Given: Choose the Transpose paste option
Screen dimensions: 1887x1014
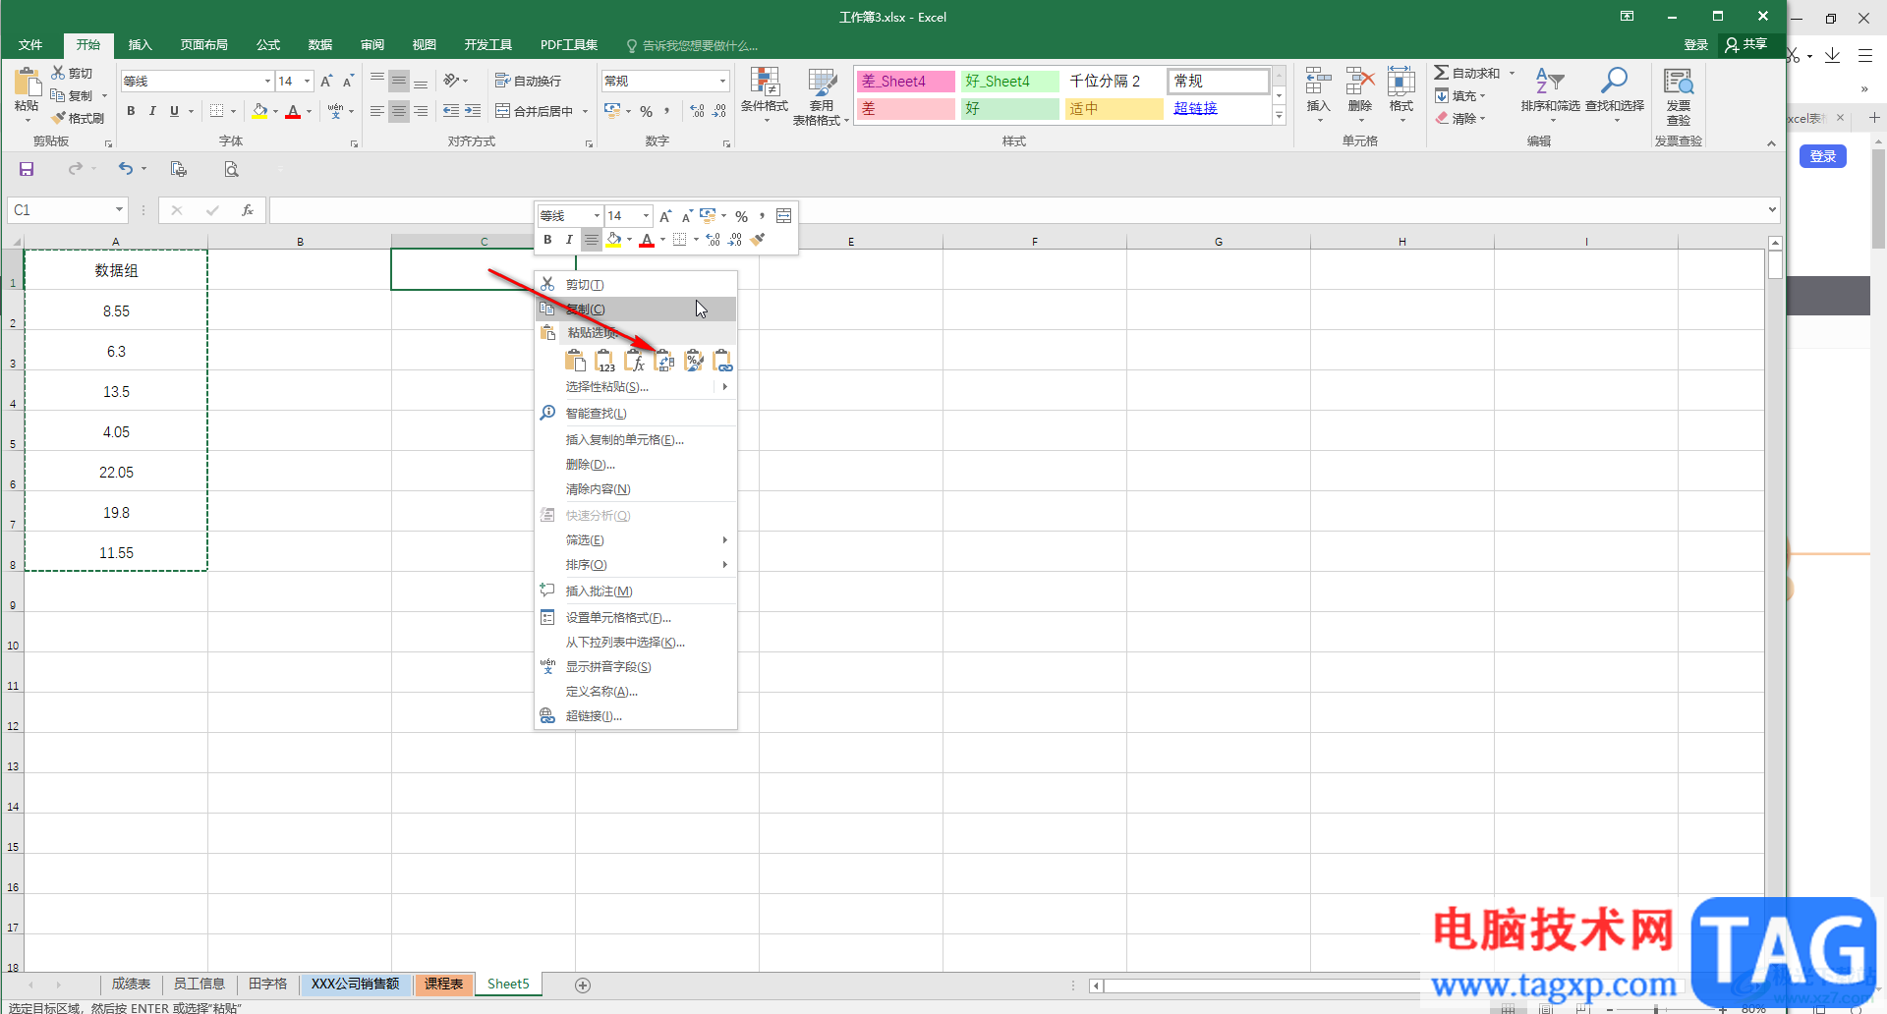Looking at the screenshot, I should point(664,361).
